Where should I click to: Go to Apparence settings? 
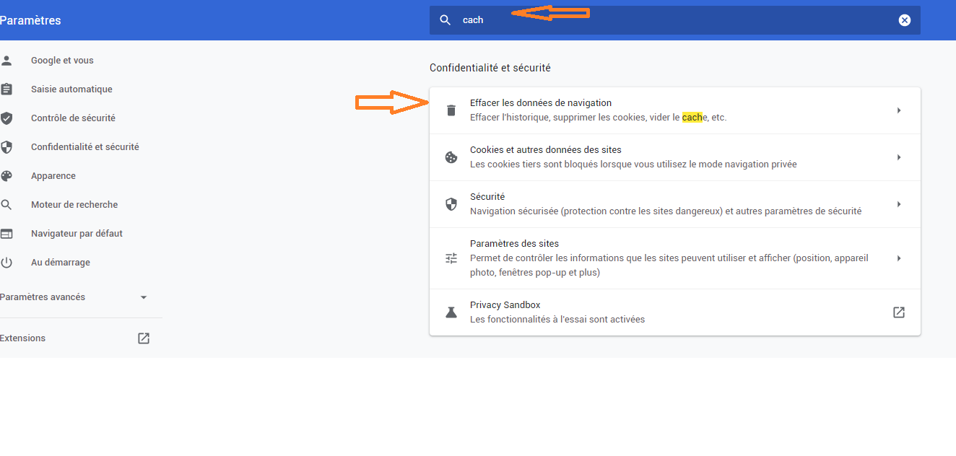(53, 176)
